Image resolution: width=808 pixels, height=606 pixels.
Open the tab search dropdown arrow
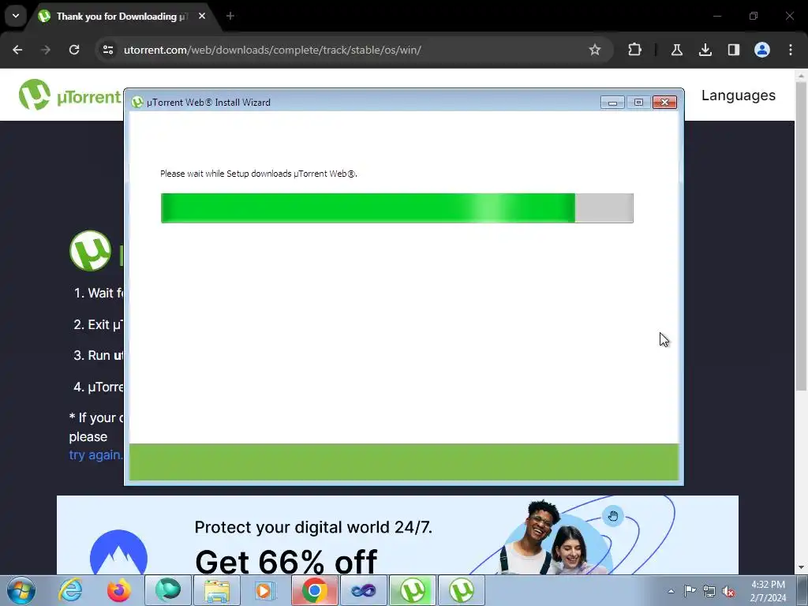(x=16, y=16)
